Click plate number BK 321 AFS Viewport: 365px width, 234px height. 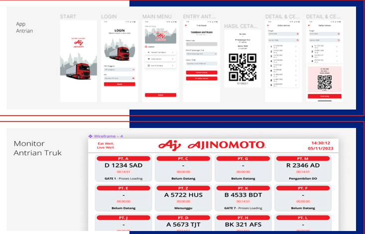pos(243,225)
